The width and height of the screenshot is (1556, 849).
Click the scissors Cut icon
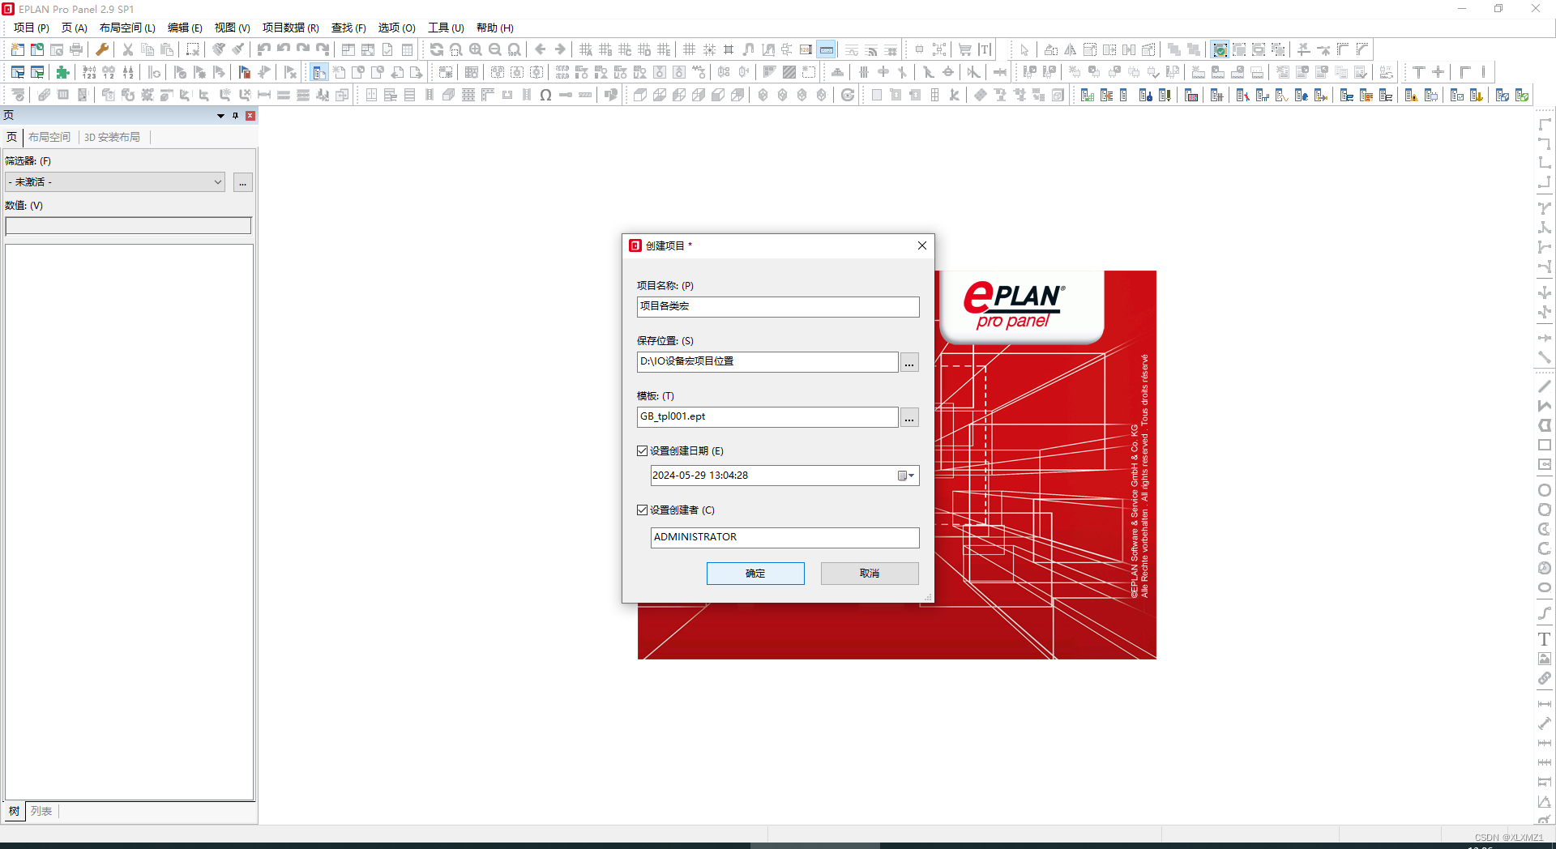(x=128, y=49)
